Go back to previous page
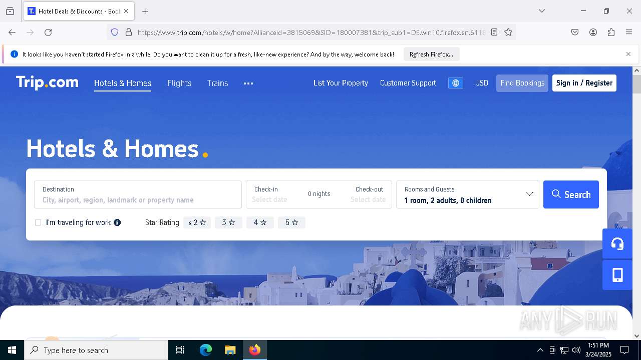 [x=12, y=32]
